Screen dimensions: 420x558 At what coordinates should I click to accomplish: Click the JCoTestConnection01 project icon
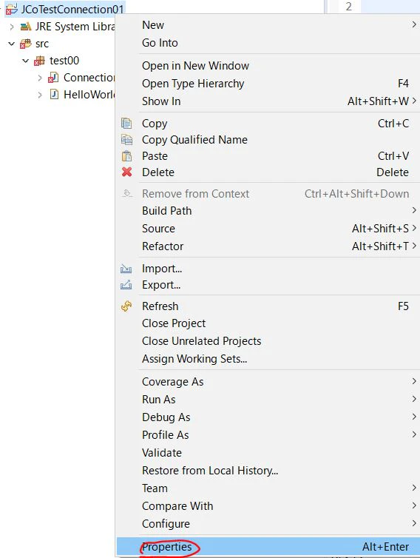(x=12, y=10)
